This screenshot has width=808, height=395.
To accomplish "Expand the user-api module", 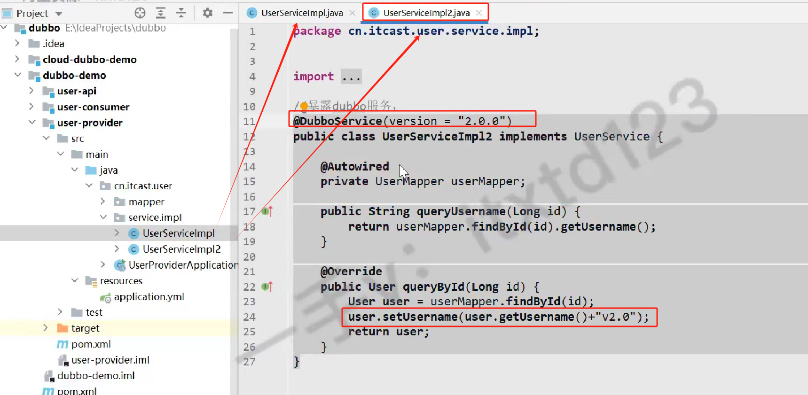I will pos(31,91).
